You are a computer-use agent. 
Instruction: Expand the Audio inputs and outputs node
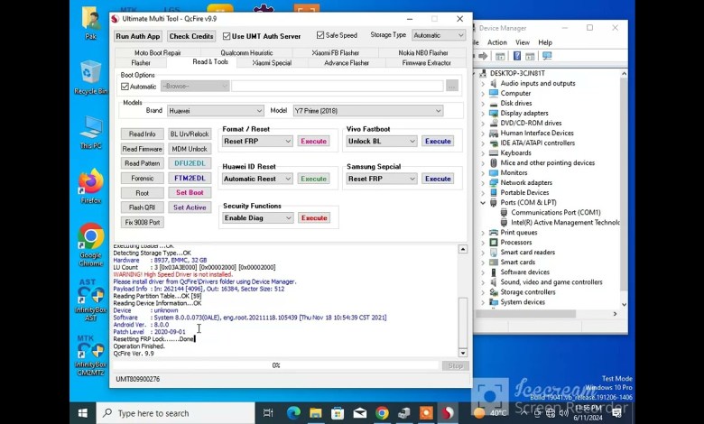483,84
